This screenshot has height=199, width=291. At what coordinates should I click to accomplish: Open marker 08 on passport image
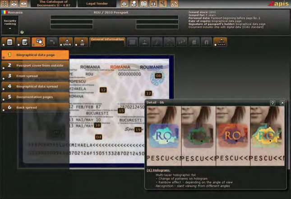point(158,76)
